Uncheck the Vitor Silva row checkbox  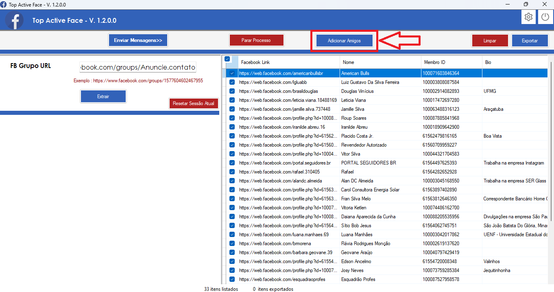click(x=232, y=154)
